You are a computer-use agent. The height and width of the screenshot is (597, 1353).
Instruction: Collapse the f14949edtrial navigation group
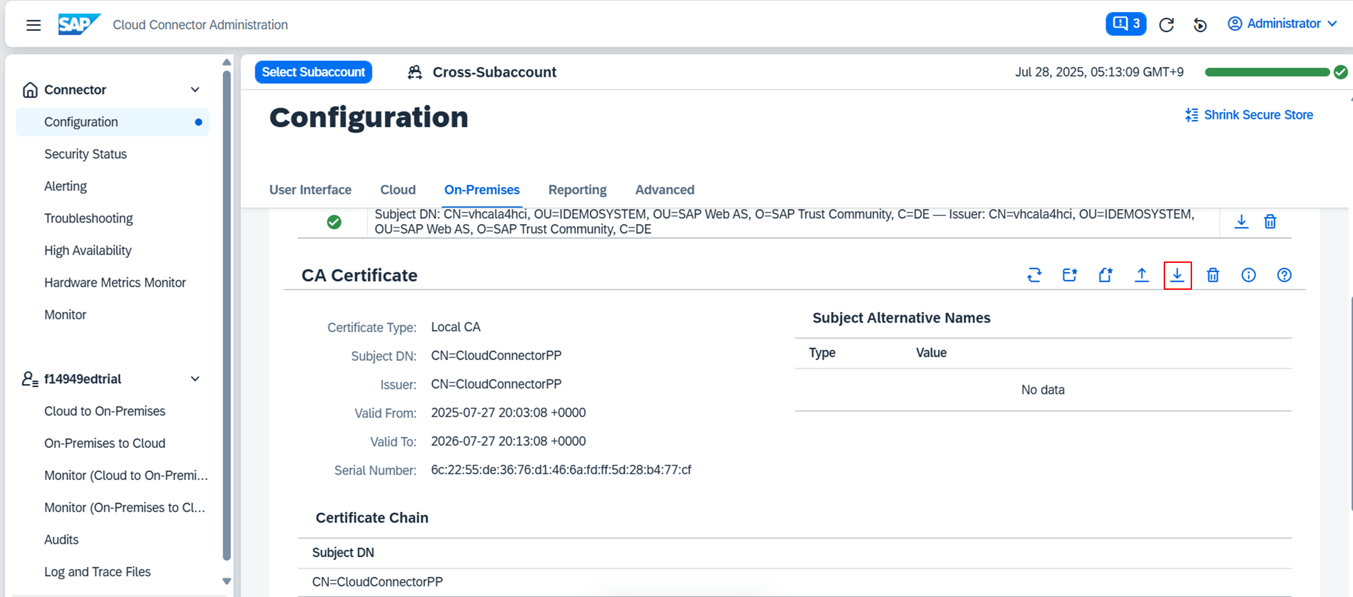click(195, 379)
